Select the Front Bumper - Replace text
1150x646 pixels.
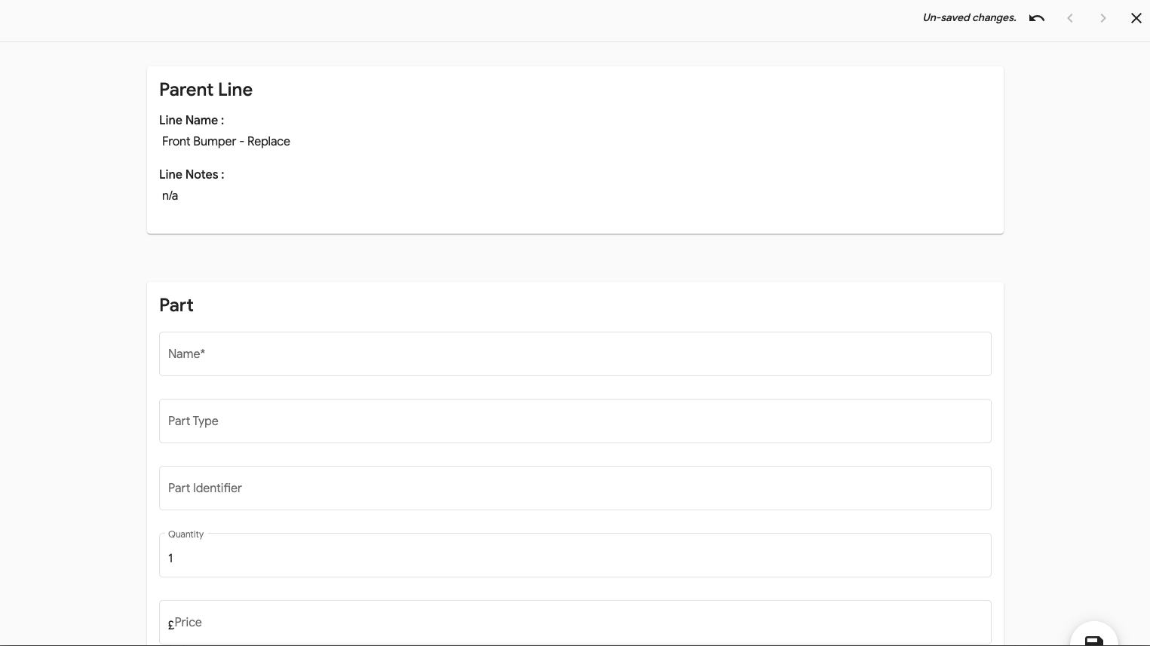(x=226, y=142)
